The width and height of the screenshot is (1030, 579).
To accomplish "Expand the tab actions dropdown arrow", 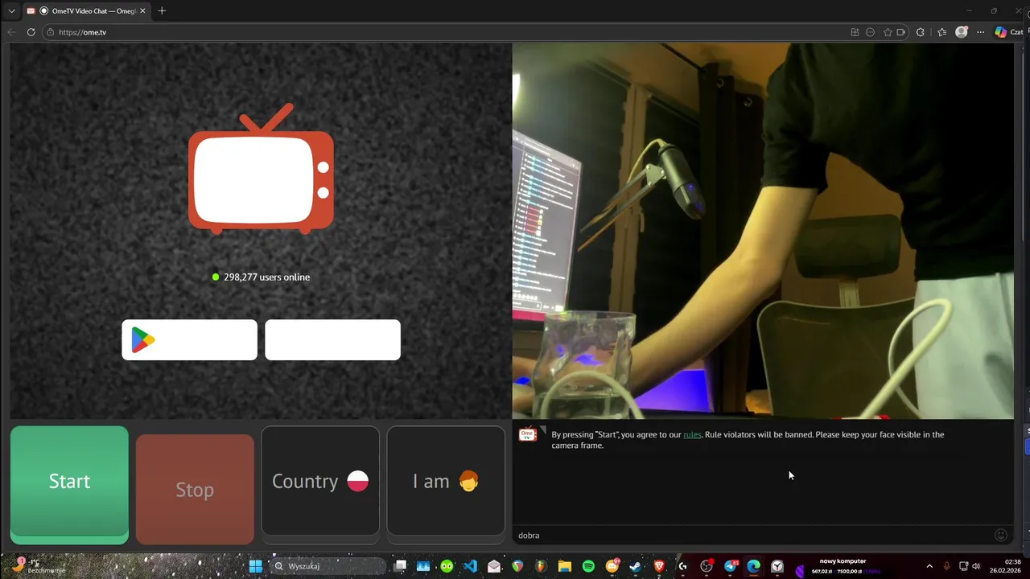I will pos(10,11).
